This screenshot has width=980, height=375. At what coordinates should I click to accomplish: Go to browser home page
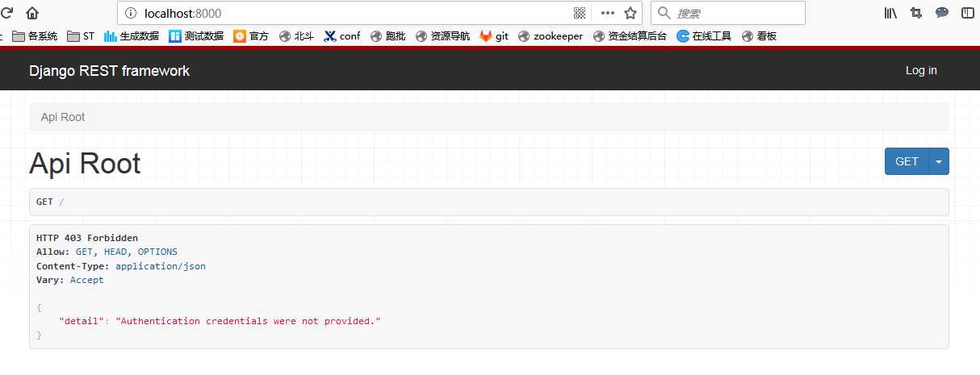32,13
